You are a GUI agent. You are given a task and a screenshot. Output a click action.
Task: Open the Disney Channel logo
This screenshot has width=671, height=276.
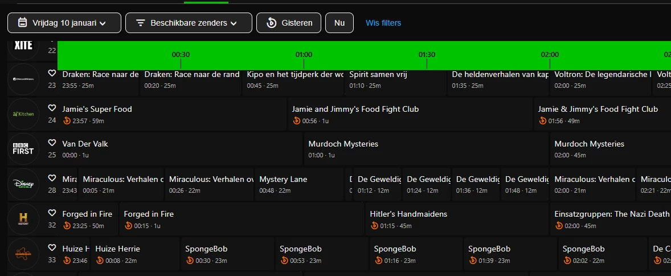(x=23, y=184)
